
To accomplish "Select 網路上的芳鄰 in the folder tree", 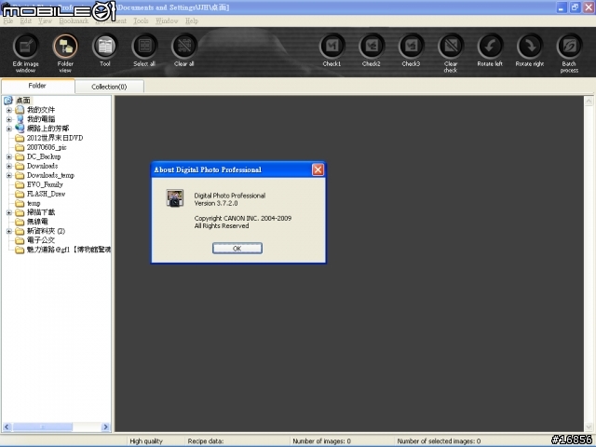I will 47,129.
